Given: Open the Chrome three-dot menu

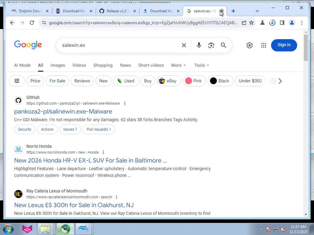Looking at the screenshot, I should [x=302, y=23].
